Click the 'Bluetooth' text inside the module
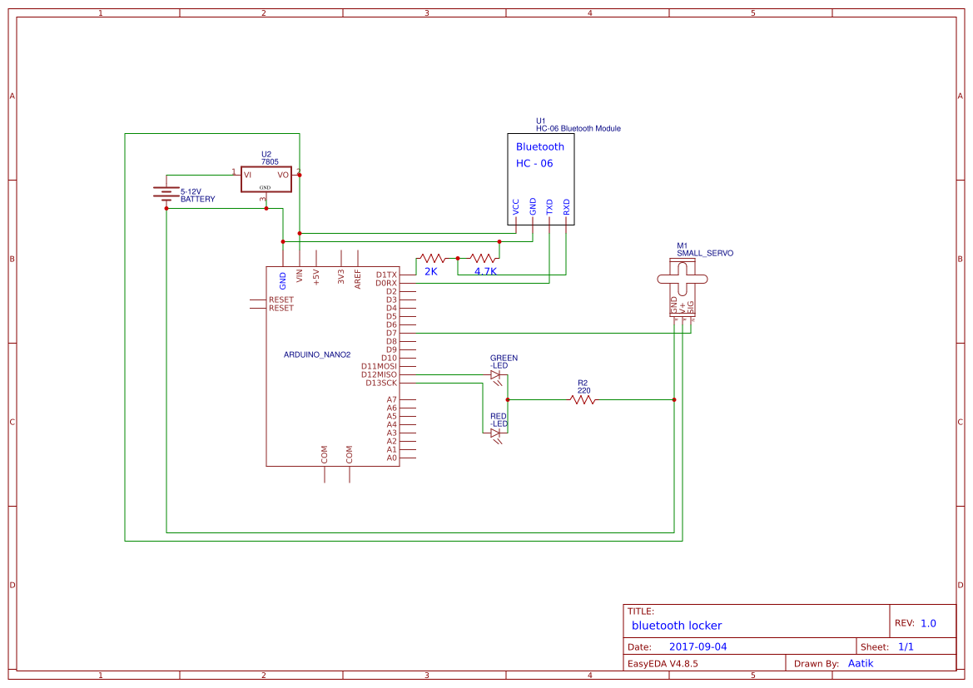Viewport: 973px width, 688px height. [x=540, y=147]
